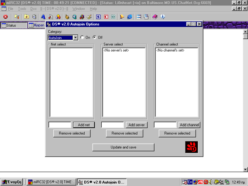Click the Add net button
Image resolution: width=248 pixels, height=186 pixels.
point(84,125)
